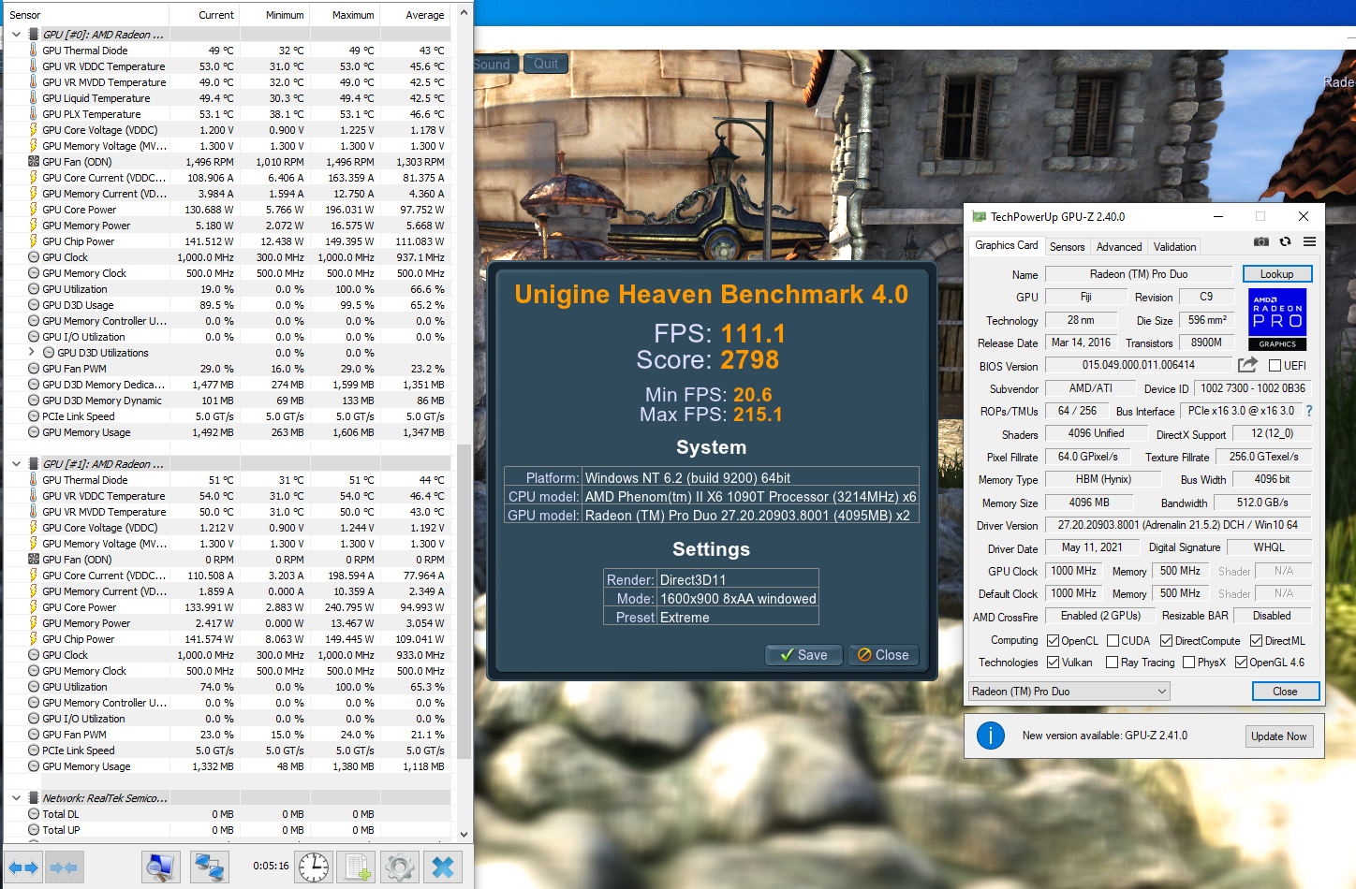1356x889 pixels.
Task: Select the GPU Liquid Temperature row
Action: click(x=228, y=98)
